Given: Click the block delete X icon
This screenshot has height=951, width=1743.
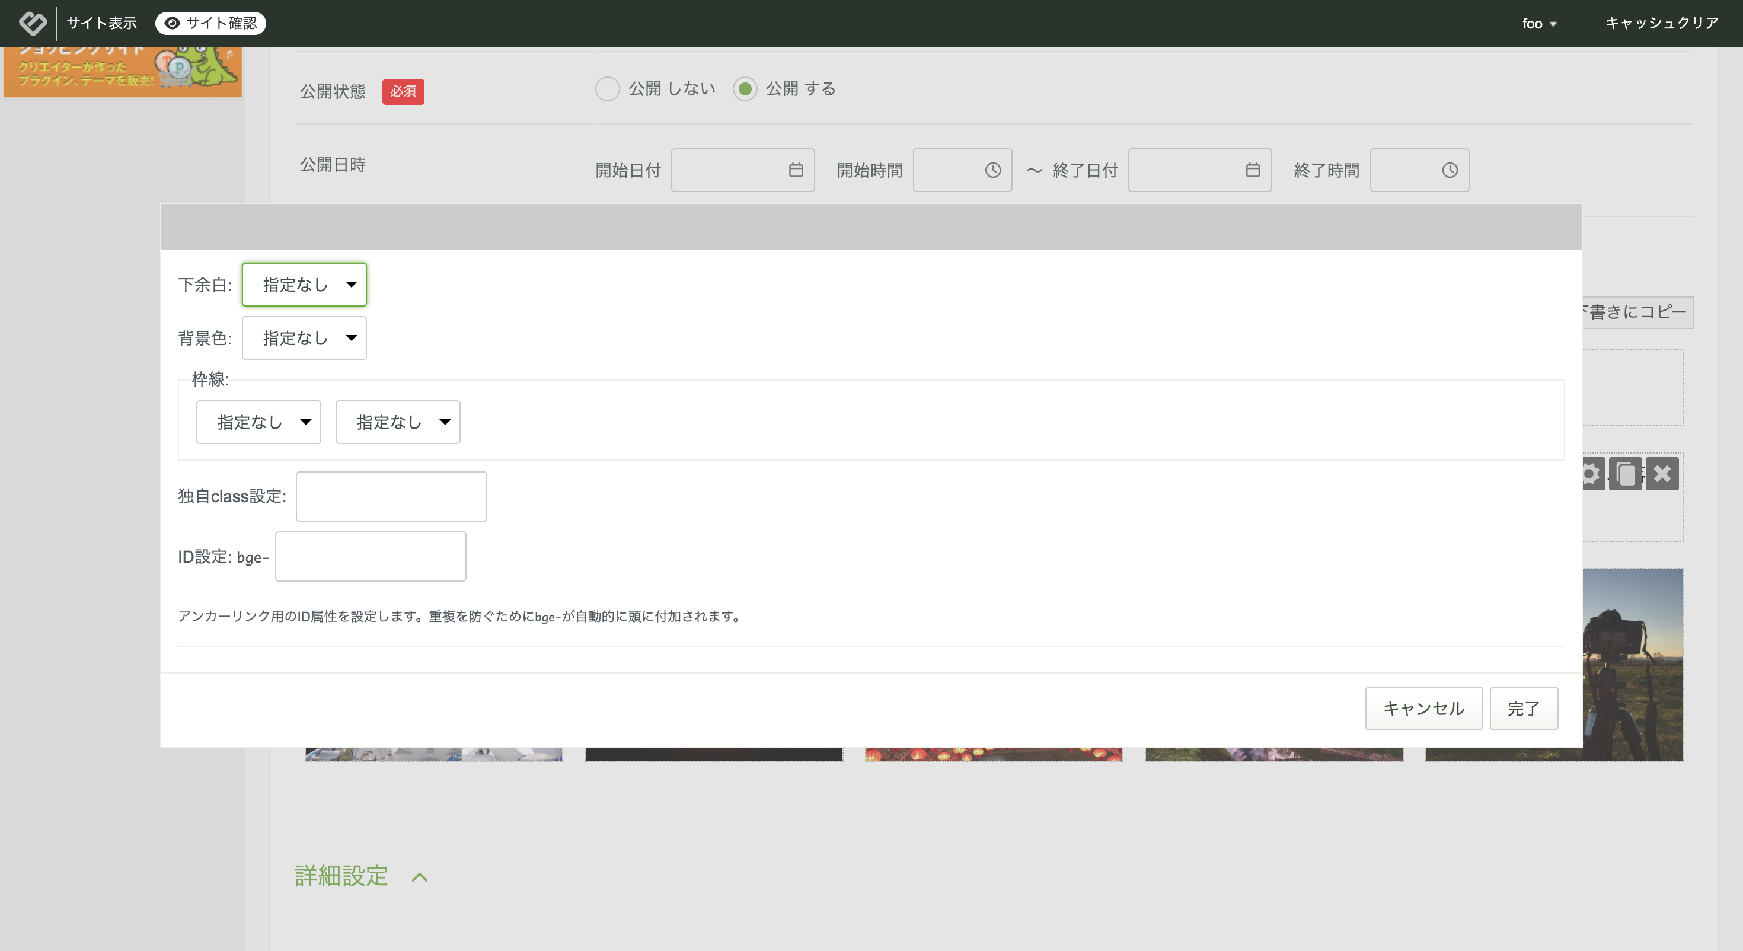Looking at the screenshot, I should pos(1662,474).
